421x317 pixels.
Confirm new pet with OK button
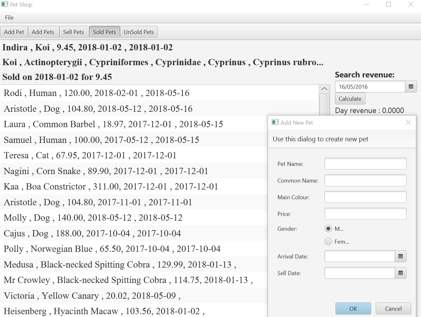[353, 309]
